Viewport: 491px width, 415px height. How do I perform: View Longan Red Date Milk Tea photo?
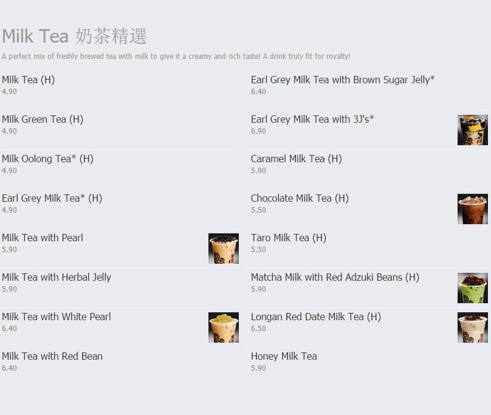click(x=472, y=328)
